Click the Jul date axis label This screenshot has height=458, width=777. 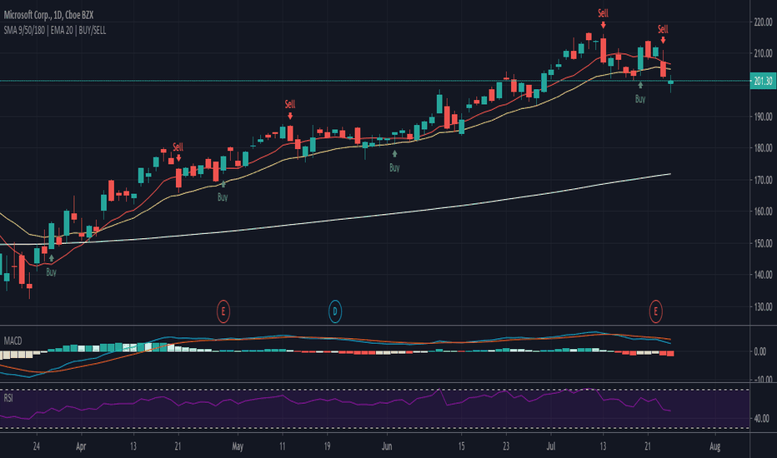(550, 446)
